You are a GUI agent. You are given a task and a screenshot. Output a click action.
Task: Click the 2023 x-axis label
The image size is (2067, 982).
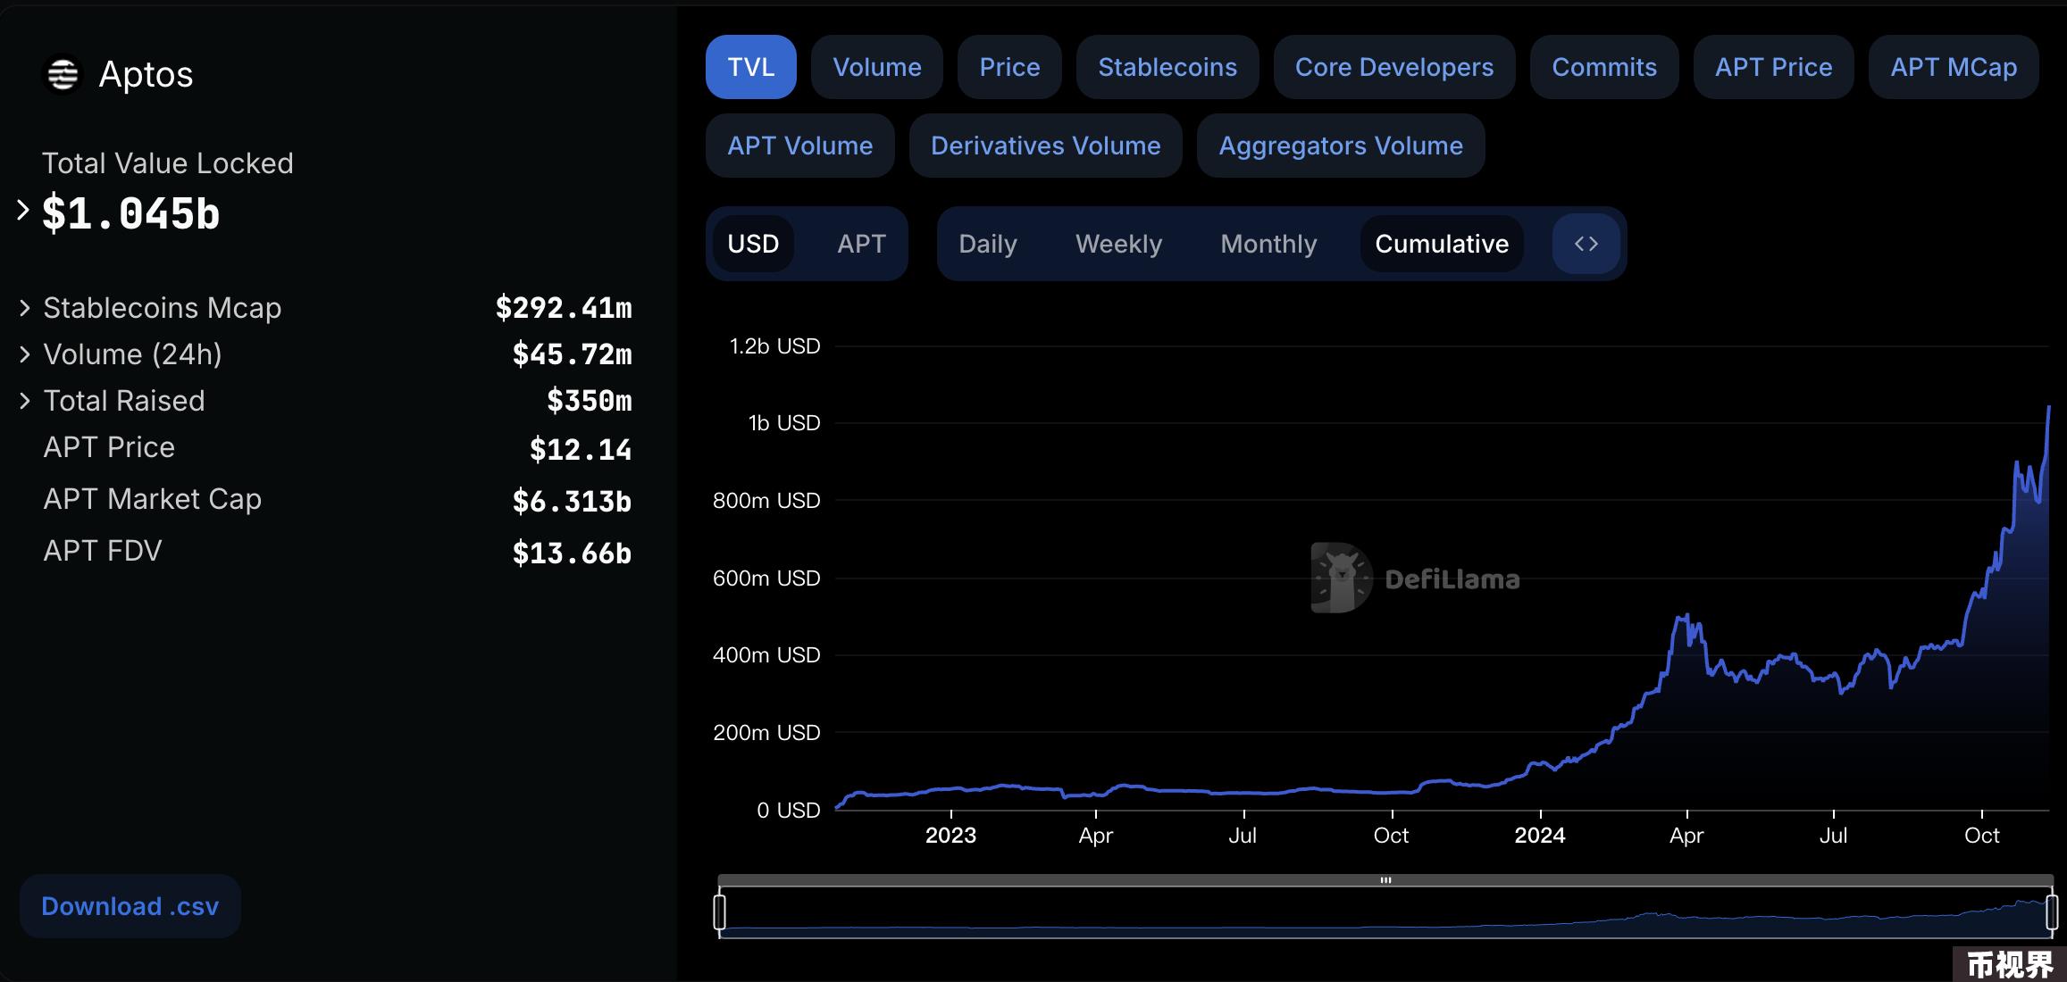(950, 836)
